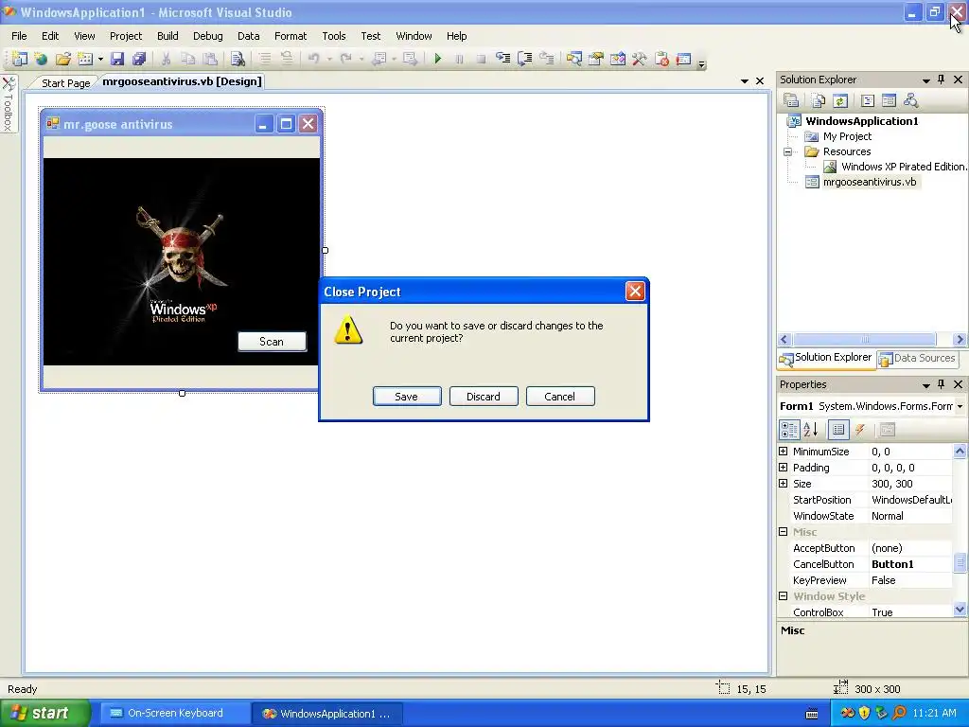Expand the Size property
969x727 pixels.
783,484
